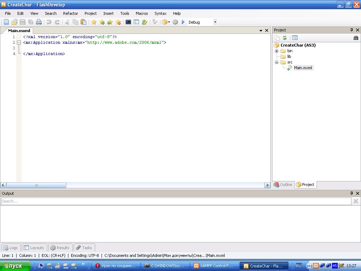The height and width of the screenshot is (271, 361).
Task: Switch to the Outline panel tab
Action: (x=283, y=185)
